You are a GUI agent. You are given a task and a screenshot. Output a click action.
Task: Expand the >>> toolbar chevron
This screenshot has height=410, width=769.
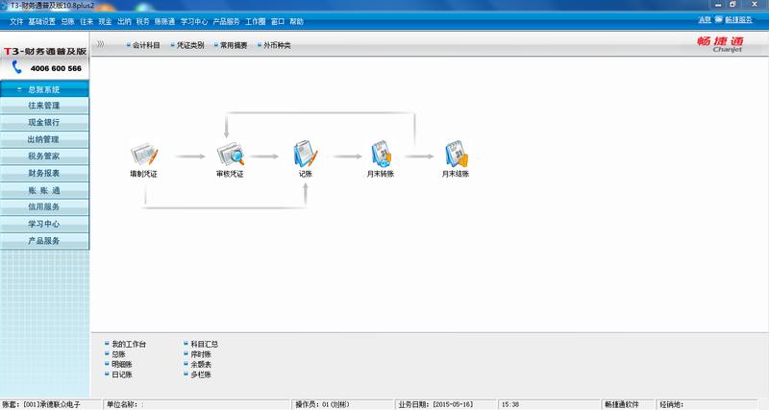101,44
